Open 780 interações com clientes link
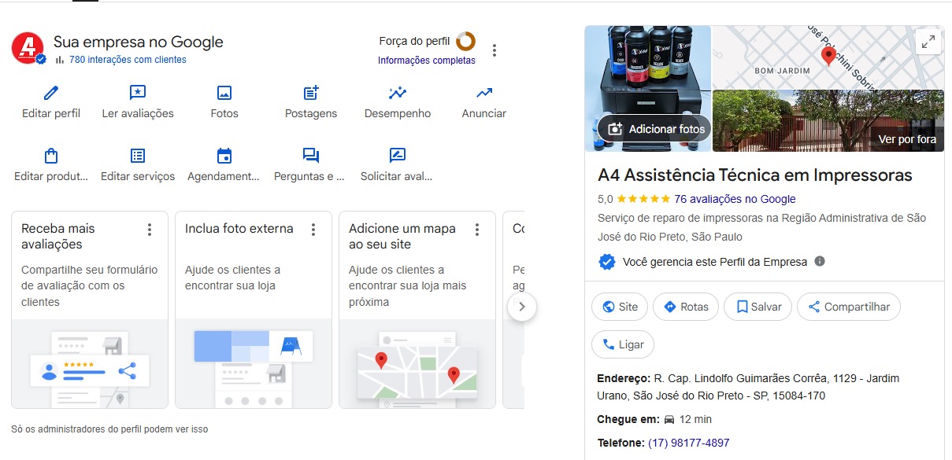The height and width of the screenshot is (460, 952). pos(128,60)
